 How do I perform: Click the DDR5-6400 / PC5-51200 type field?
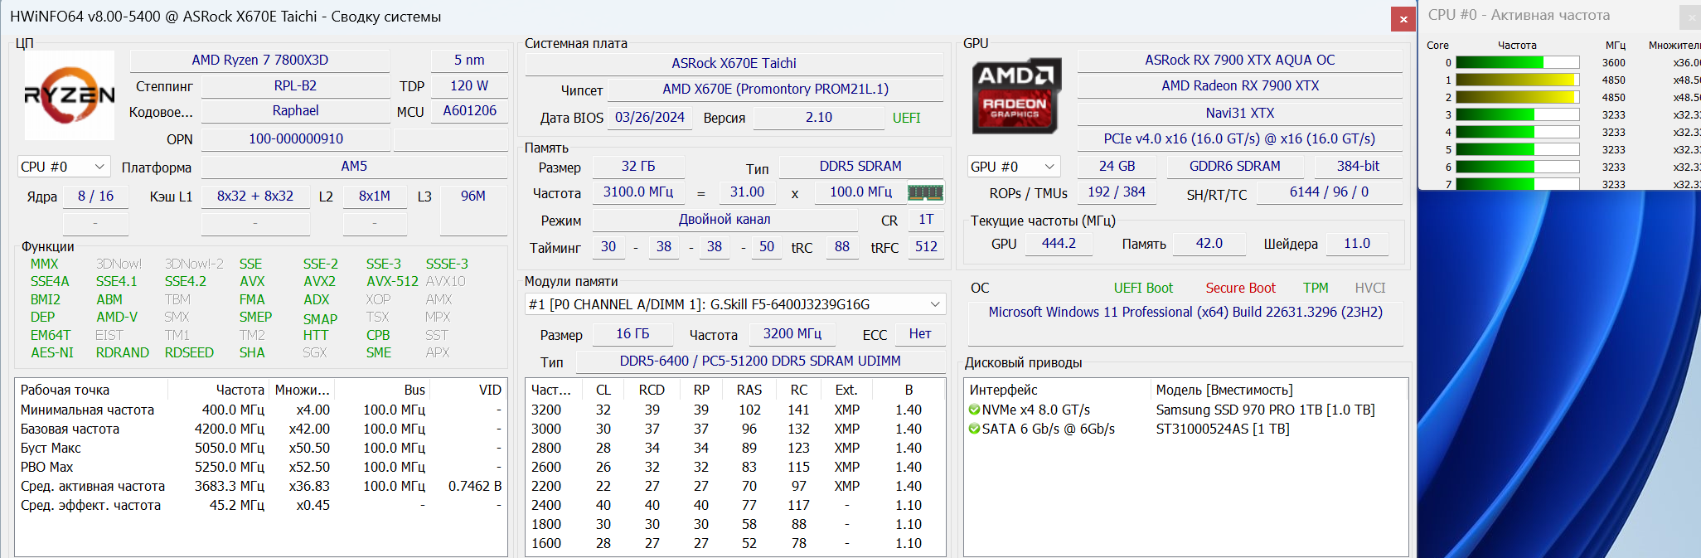click(760, 361)
